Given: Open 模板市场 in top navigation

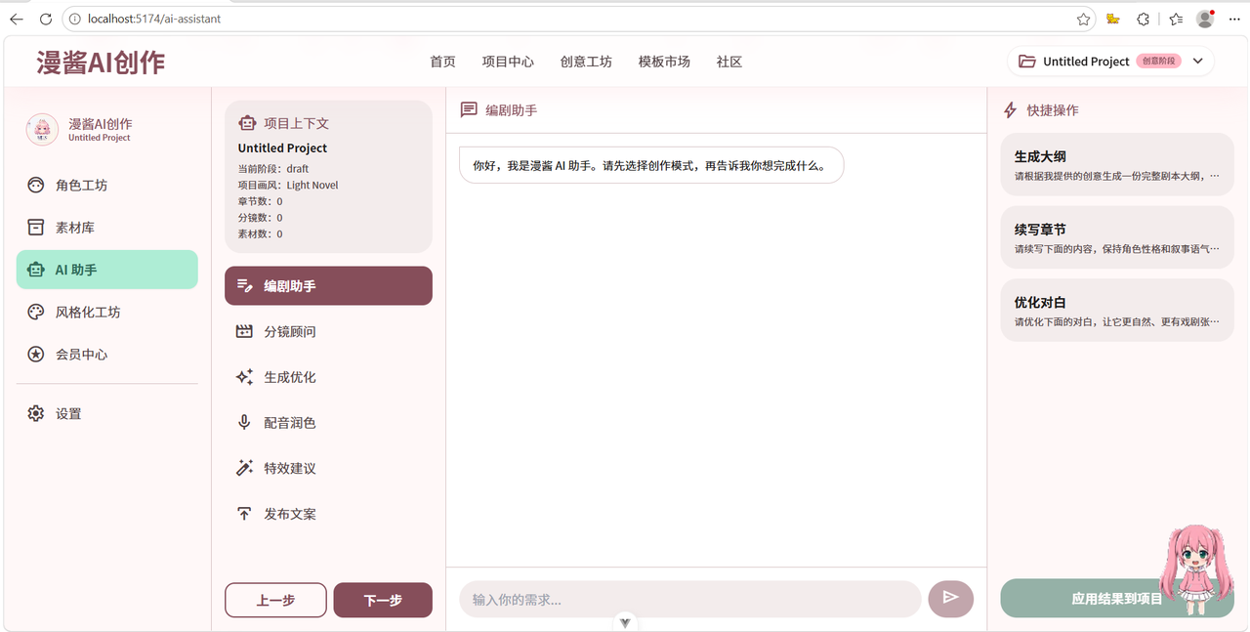Looking at the screenshot, I should pos(664,62).
